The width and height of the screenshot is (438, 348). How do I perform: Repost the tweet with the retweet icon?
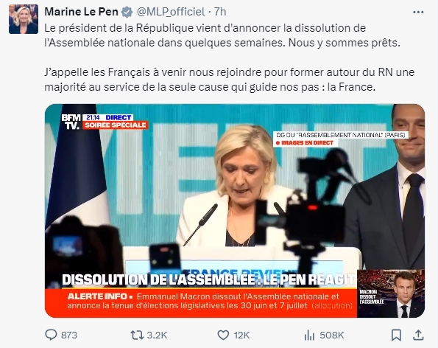(x=137, y=335)
